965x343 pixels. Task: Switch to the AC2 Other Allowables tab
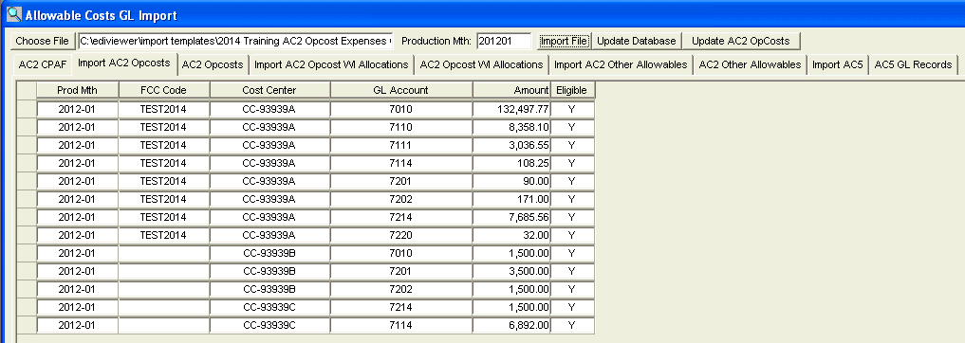[x=750, y=64]
